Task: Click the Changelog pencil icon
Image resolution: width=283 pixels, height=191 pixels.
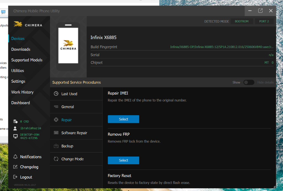Action: (x=15, y=167)
